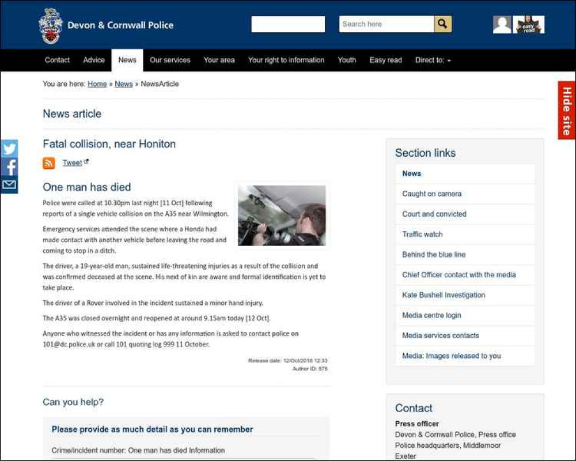Image resolution: width=576 pixels, height=461 pixels.
Task: Open Traffic watch section link
Action: pyautogui.click(x=465, y=234)
